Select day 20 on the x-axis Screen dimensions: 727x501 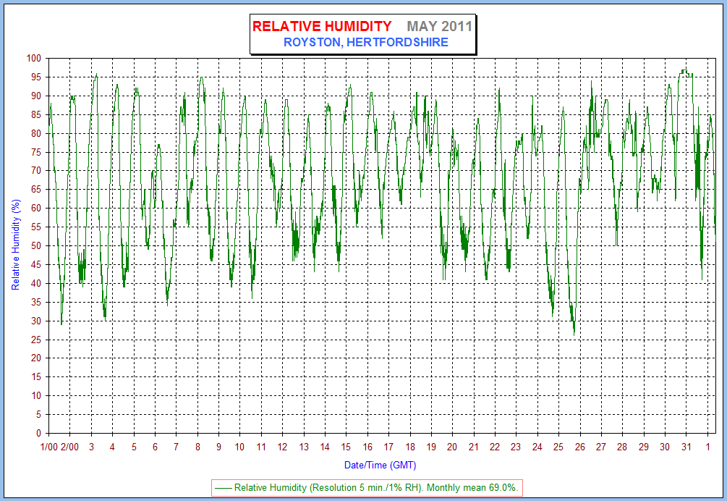coord(452,447)
